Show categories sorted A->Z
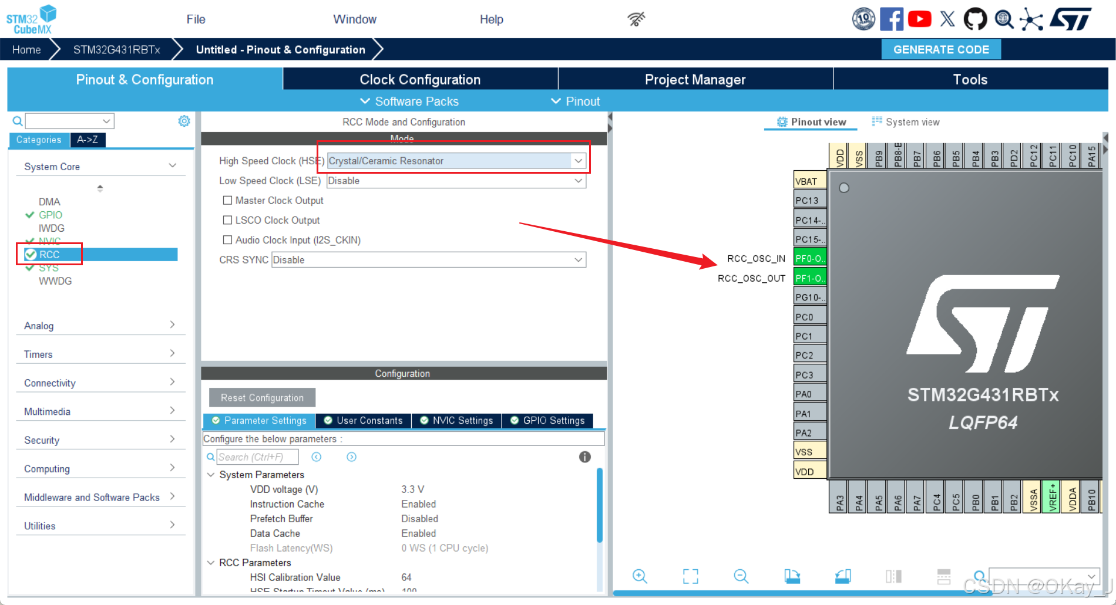This screenshot has width=1116, height=605. tap(88, 140)
